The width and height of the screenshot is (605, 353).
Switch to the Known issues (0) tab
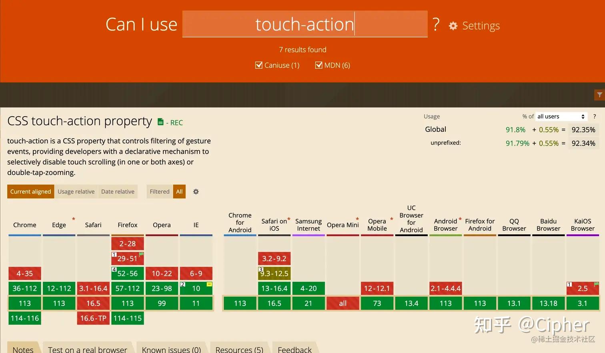tap(171, 349)
